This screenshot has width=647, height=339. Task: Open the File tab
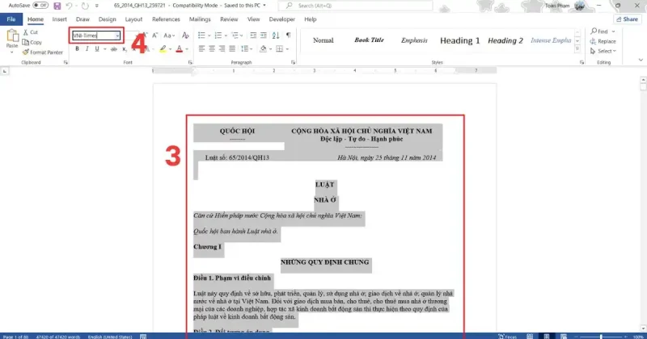pos(11,19)
